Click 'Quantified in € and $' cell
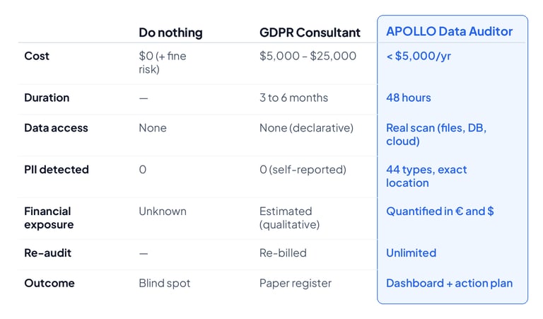Viewport: 543px width, 319px height. [x=440, y=211]
